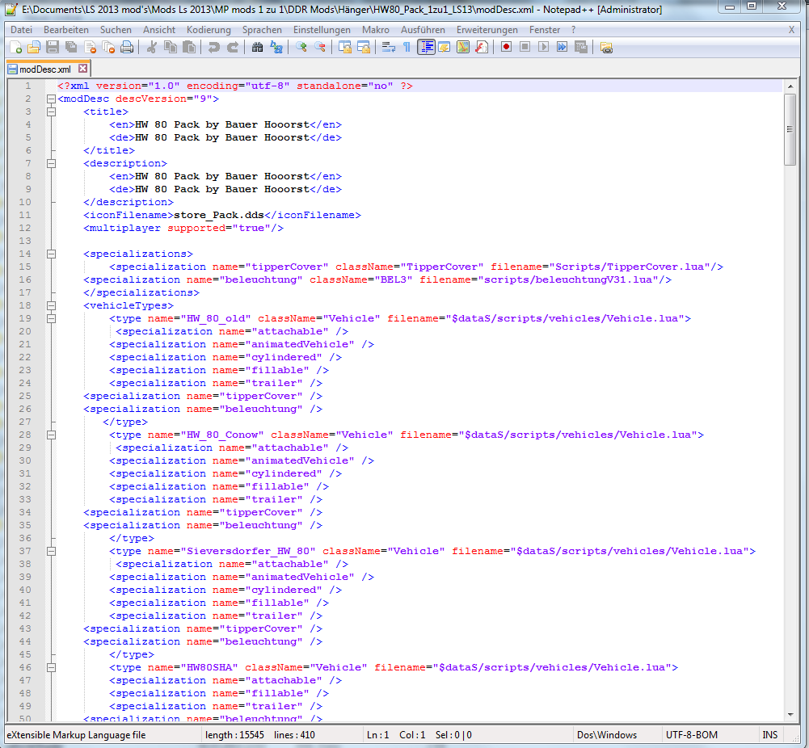Click the Print toolbar icon
Image resolution: width=809 pixels, height=748 pixels.
pyautogui.click(x=127, y=48)
